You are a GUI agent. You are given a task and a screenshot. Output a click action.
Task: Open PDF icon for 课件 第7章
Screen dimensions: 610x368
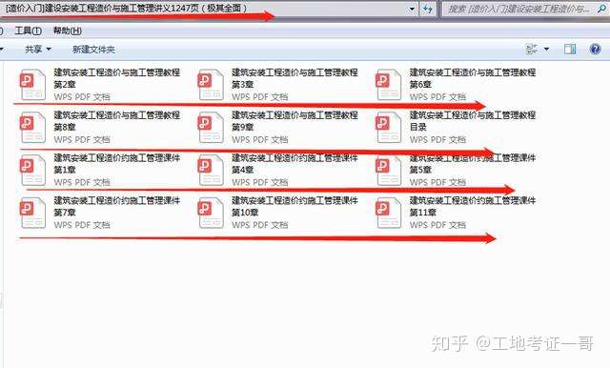32,213
